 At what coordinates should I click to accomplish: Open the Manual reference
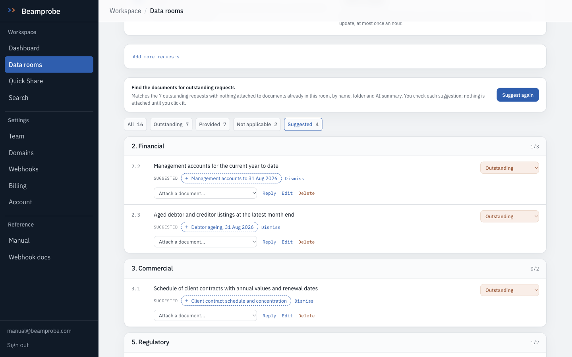(49, 240)
